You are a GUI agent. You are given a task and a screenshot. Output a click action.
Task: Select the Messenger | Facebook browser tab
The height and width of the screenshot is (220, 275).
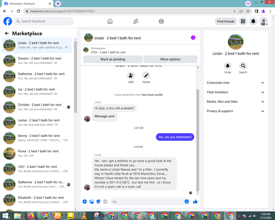(x=27, y=4)
